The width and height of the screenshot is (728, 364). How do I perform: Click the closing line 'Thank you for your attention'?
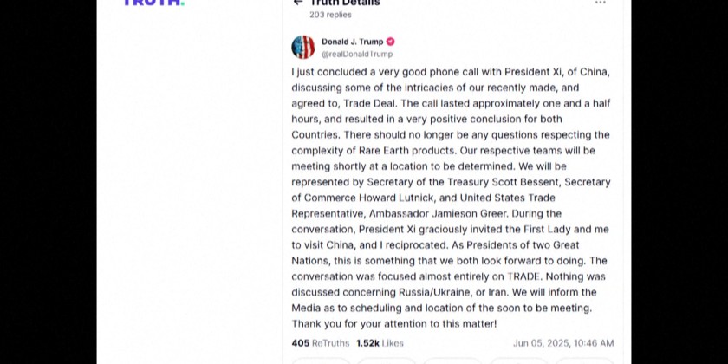(x=394, y=323)
